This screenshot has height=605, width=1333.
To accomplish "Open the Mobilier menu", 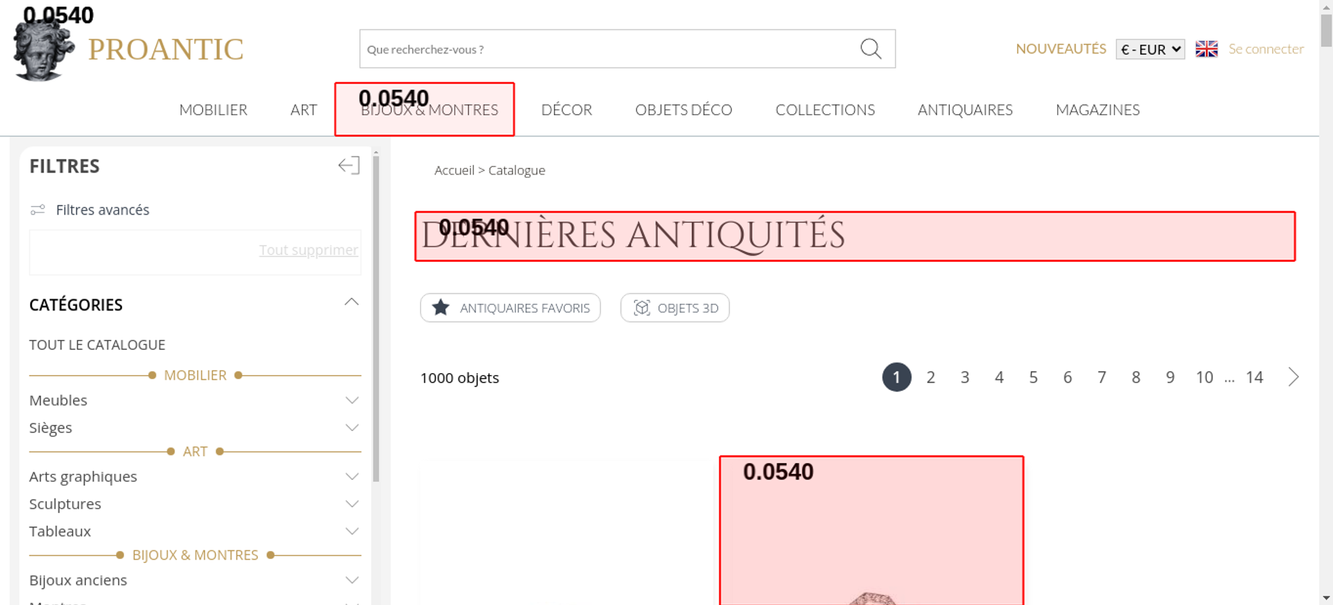I will click(x=213, y=110).
